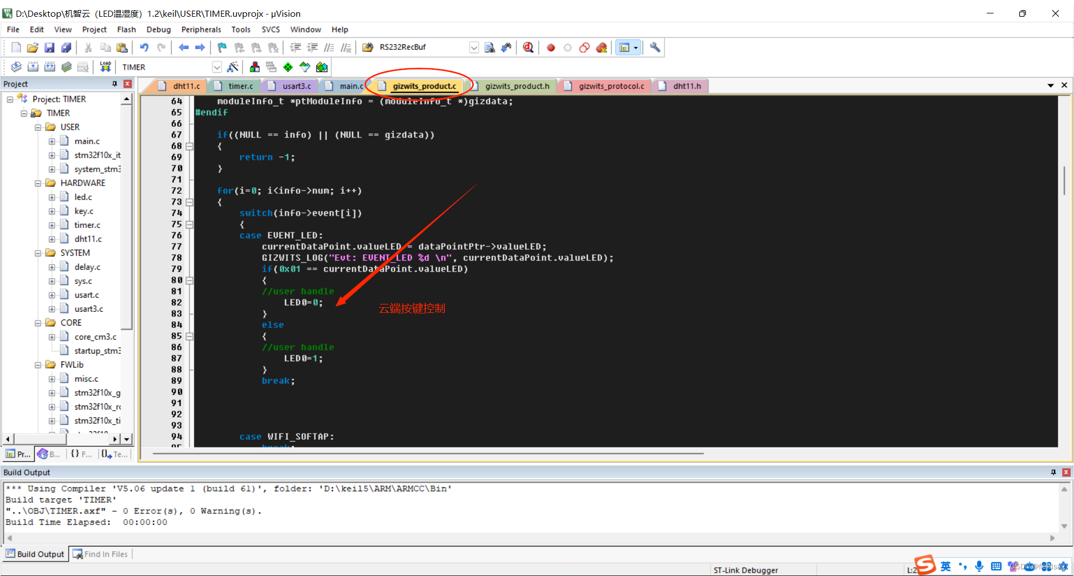Open the window layout dropdown arrow
This screenshot has height=576, width=1074.
coord(636,47)
